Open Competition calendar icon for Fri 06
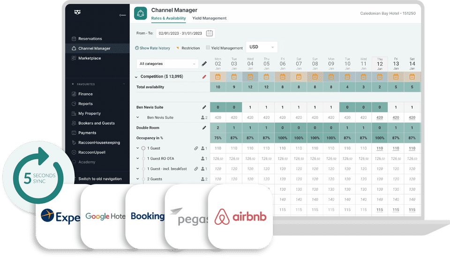The image size is (450, 259). (x=283, y=77)
